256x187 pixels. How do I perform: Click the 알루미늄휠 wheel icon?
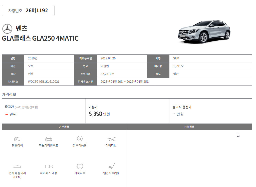80,139
